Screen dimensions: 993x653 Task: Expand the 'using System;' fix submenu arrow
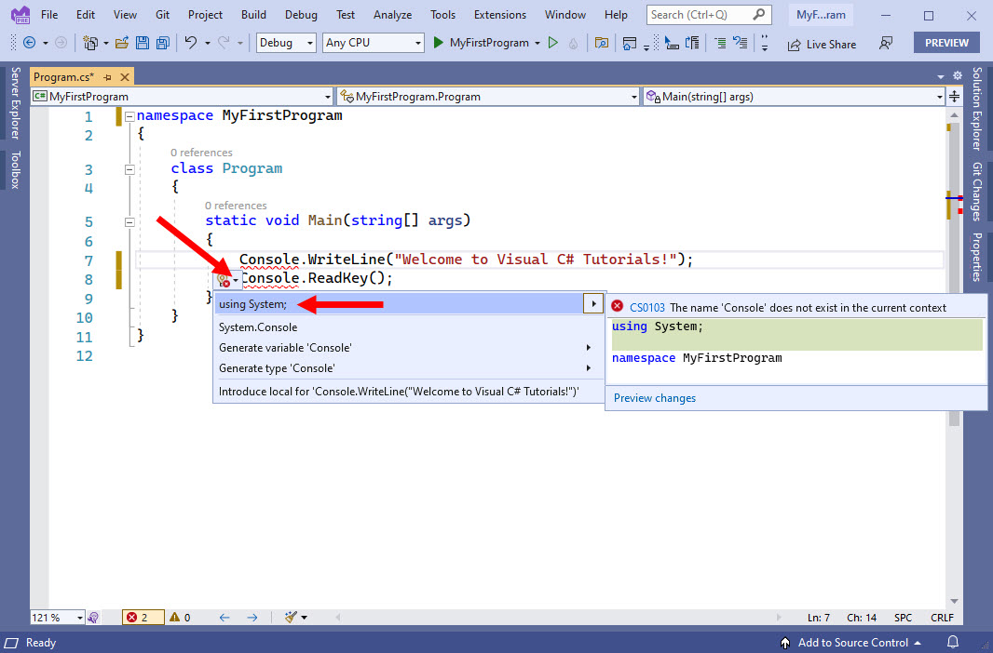pyautogui.click(x=593, y=303)
